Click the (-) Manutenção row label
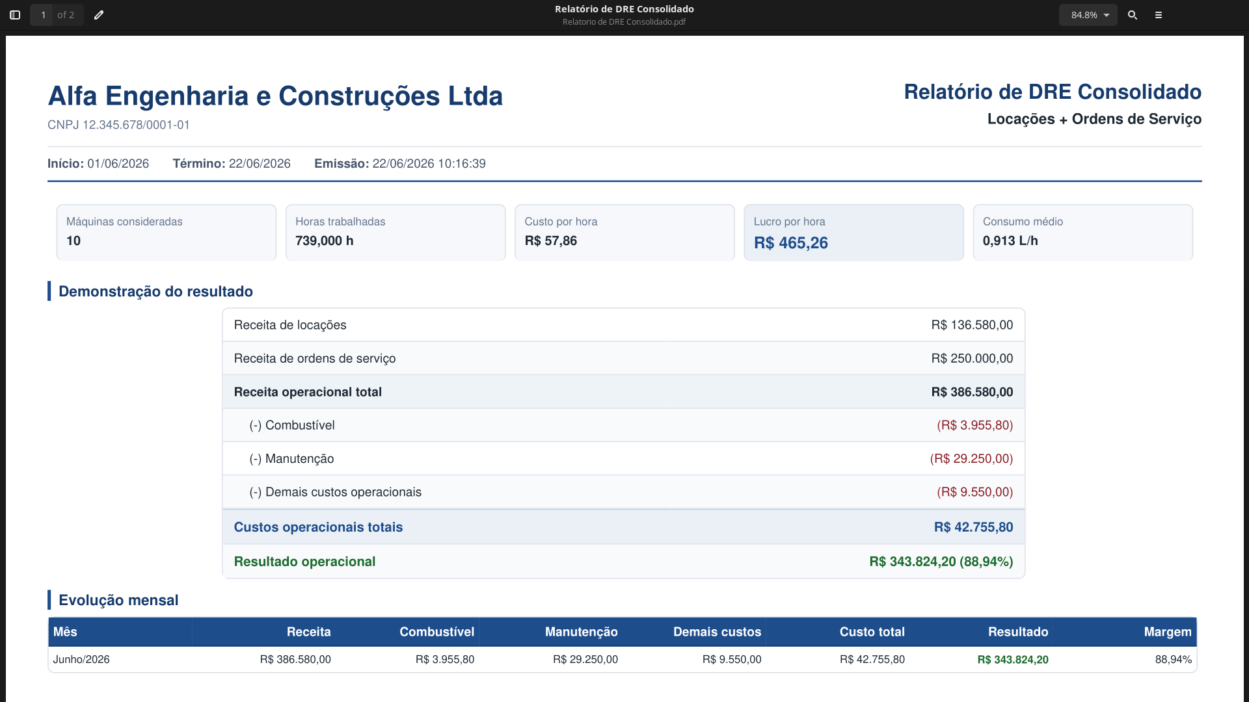 [x=291, y=459]
